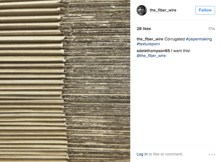Click the 'I want this!' comment text

click(x=181, y=51)
